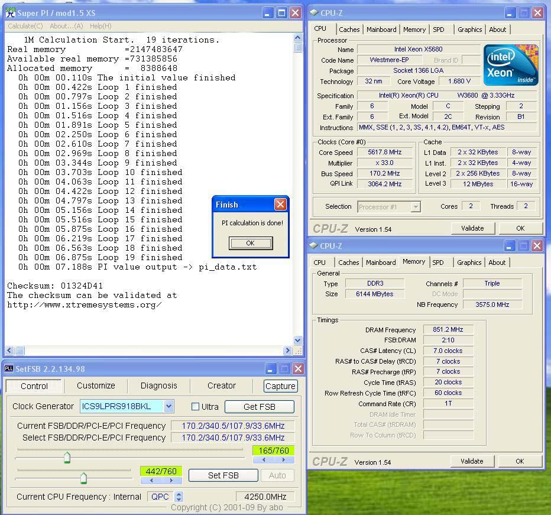The image size is (551, 515).
Task: Toggle the Ultra checkbox in SetFSB
Action: [195, 406]
